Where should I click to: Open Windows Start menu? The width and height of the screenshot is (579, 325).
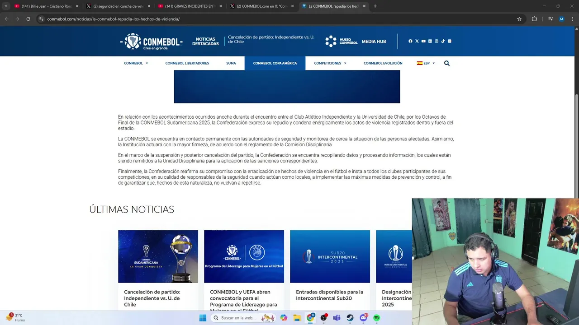pos(203,318)
